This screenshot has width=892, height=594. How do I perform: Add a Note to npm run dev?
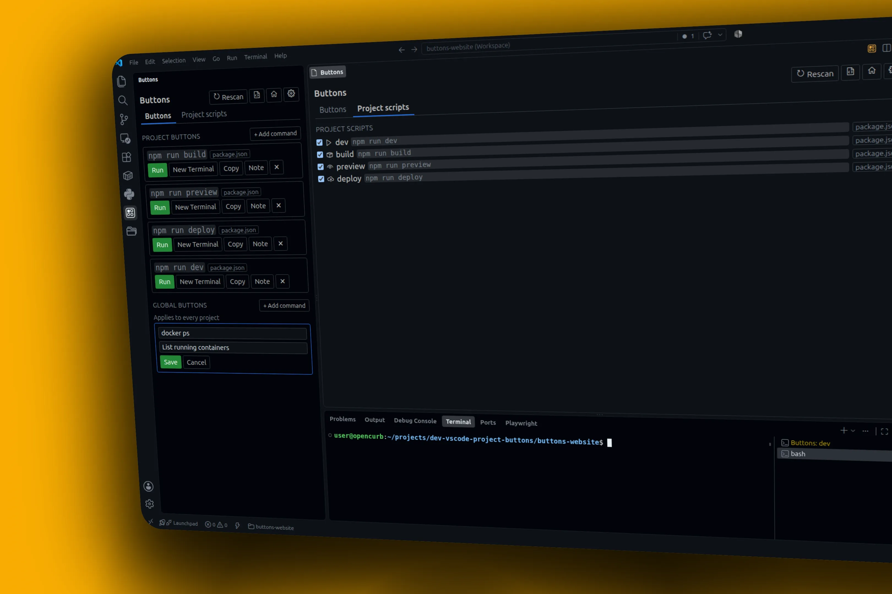(262, 282)
